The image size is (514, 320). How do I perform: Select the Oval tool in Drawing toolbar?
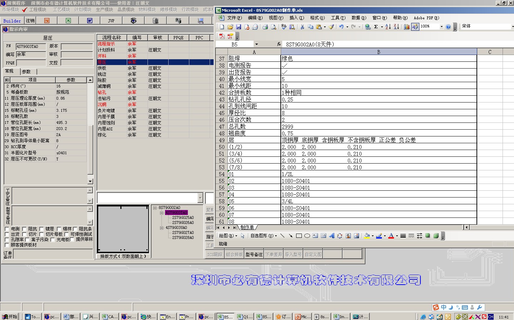point(307,236)
